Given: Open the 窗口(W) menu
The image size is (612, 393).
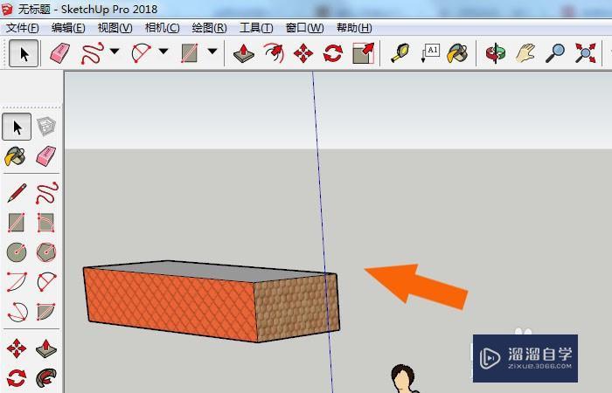Looking at the screenshot, I should [x=304, y=28].
